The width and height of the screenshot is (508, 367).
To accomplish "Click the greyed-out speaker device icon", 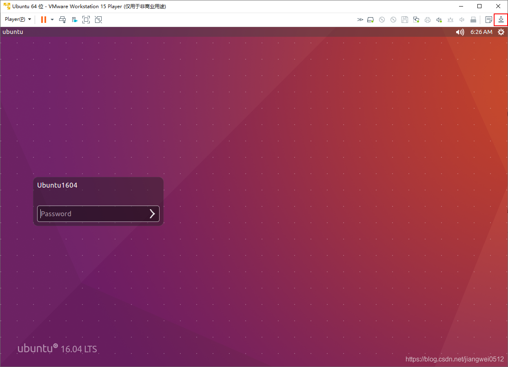I will coord(462,19).
